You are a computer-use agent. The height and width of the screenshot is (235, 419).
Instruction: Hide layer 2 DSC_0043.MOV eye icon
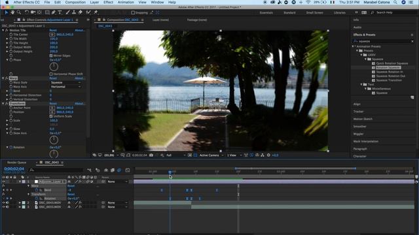[3, 203]
